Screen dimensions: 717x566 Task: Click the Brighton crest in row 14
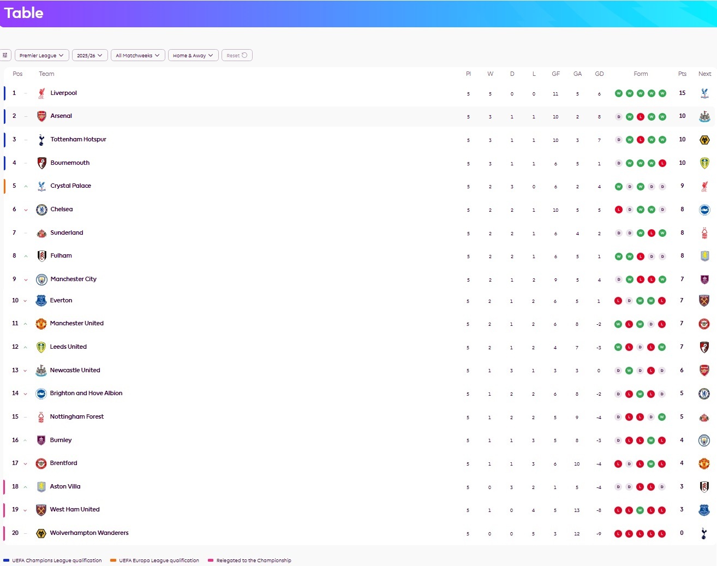(x=41, y=394)
